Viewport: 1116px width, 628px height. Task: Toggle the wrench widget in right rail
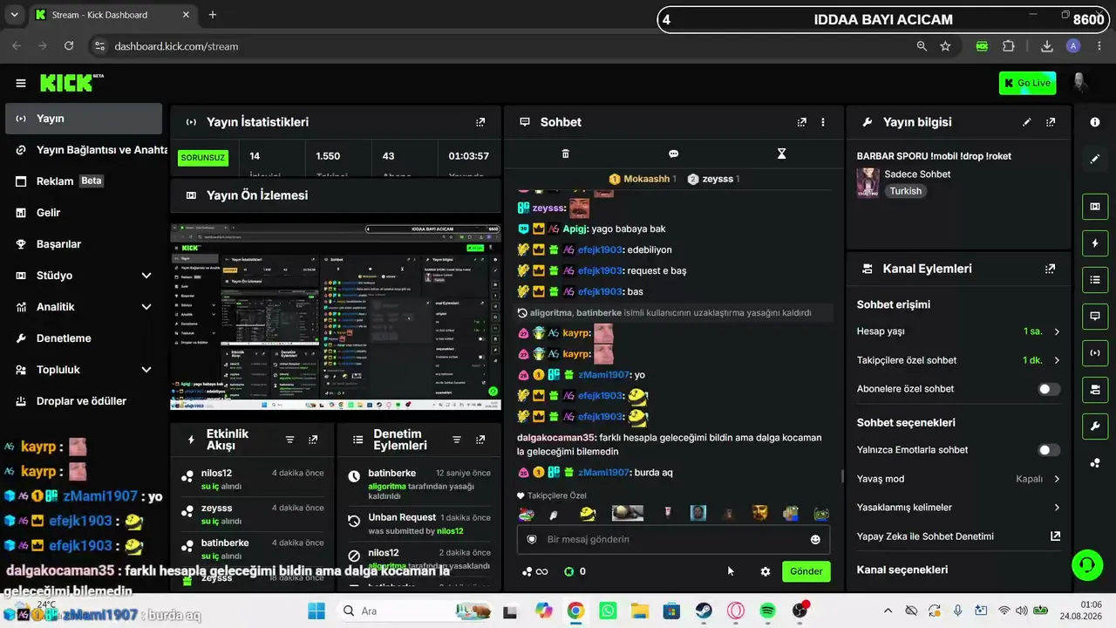tap(1095, 426)
